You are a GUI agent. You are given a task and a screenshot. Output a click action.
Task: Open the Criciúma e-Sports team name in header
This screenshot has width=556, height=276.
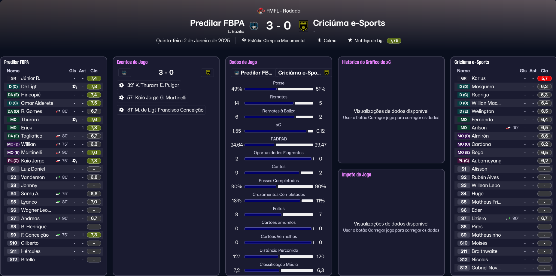(x=349, y=23)
